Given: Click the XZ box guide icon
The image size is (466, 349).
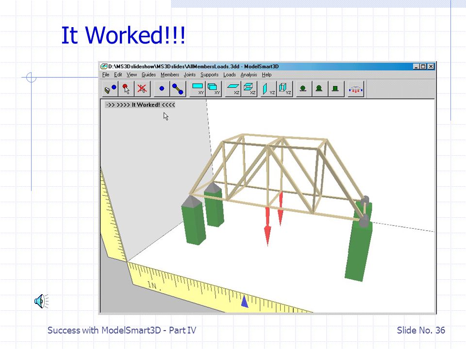Looking at the screenshot, I should pyautogui.click(x=249, y=88).
